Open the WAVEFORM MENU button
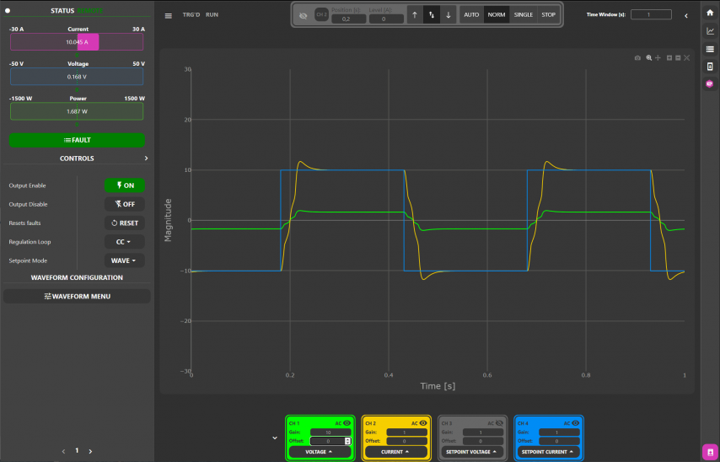Screen dimensions: 720x462 click(x=77, y=296)
